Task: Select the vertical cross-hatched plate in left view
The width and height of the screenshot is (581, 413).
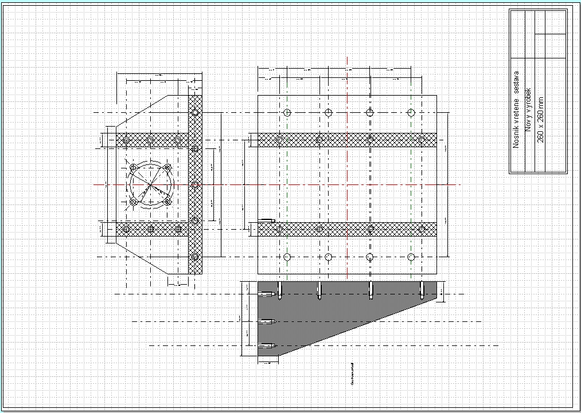Action: pyautogui.click(x=195, y=166)
